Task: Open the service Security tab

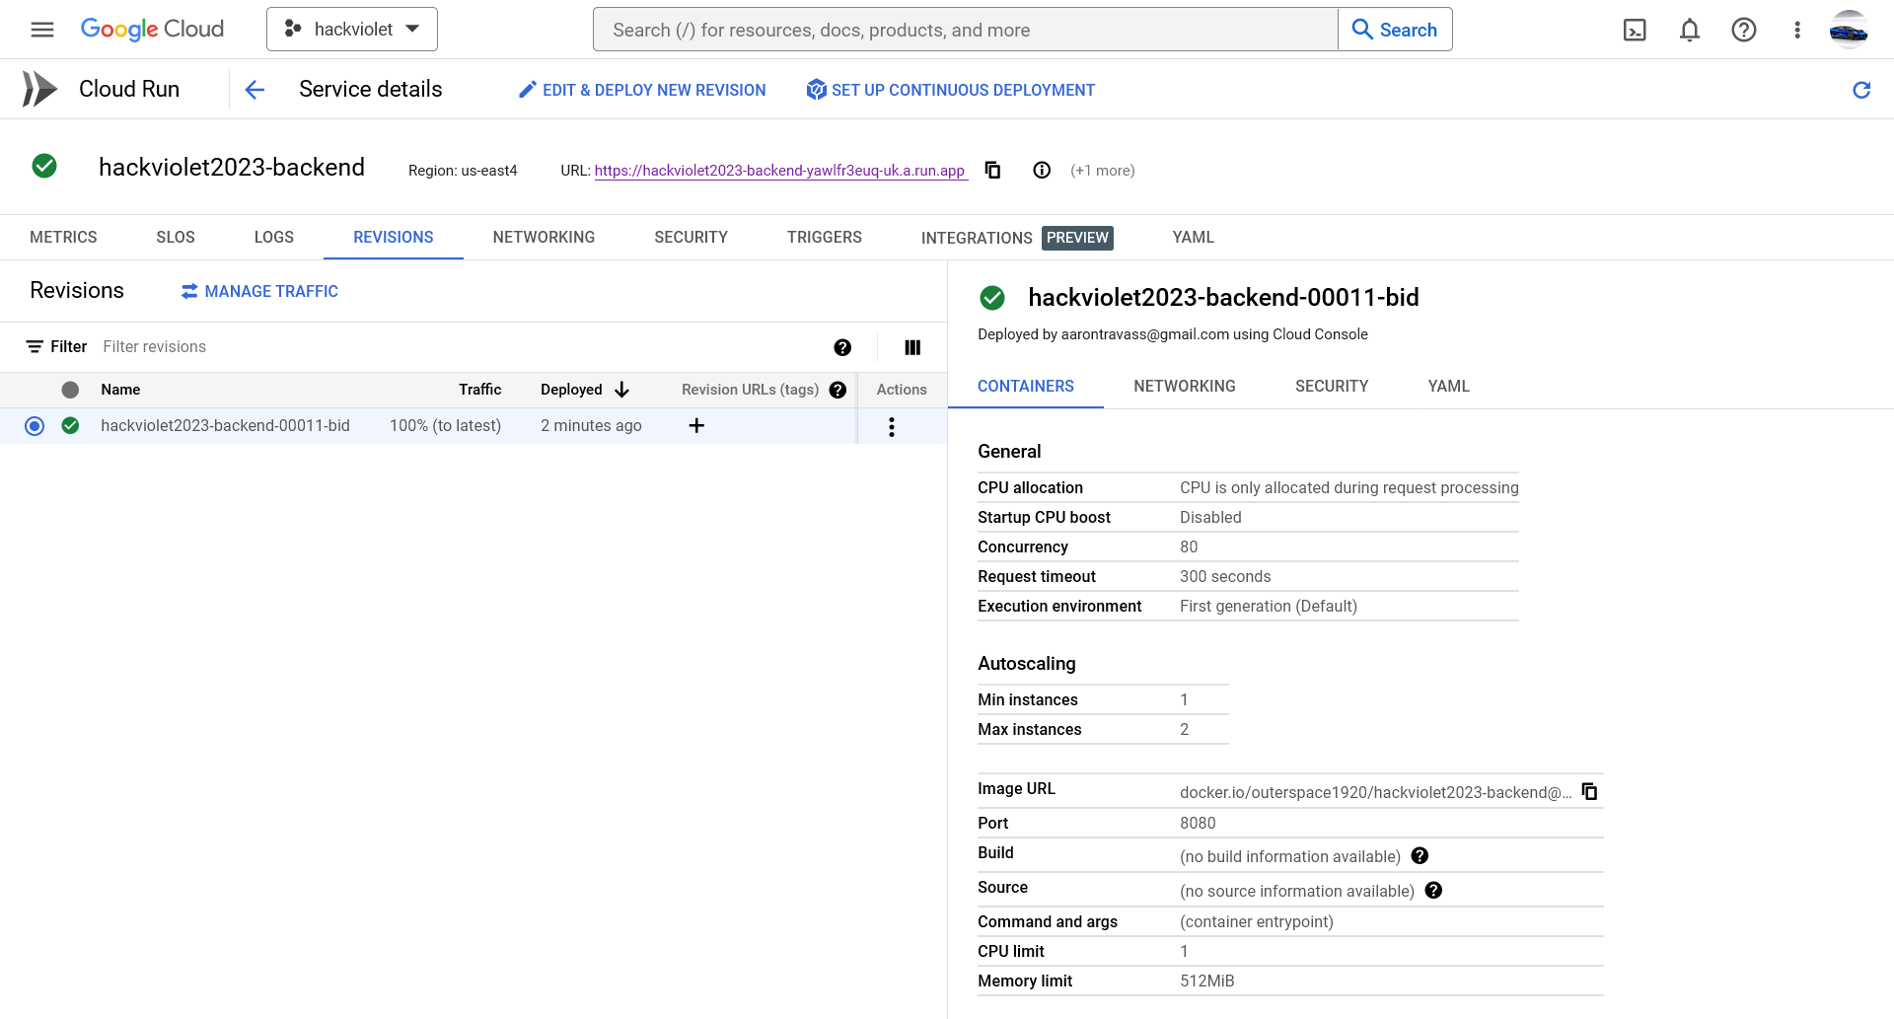Action: click(692, 237)
